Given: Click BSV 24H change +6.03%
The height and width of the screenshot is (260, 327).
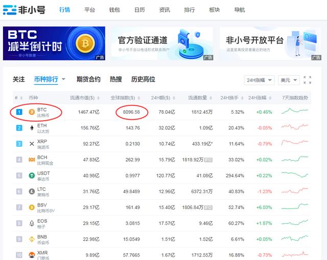Looking at the screenshot, I should click(264, 207).
